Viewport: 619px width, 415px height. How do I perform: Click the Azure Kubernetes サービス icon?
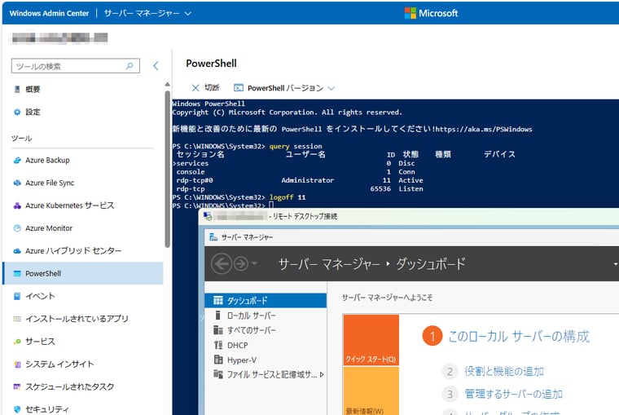(x=17, y=205)
